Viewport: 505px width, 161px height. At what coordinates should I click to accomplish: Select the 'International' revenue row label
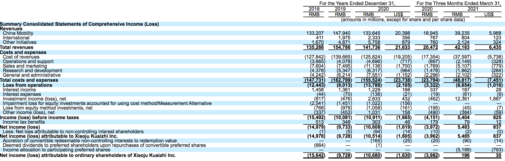[x=16, y=38]
